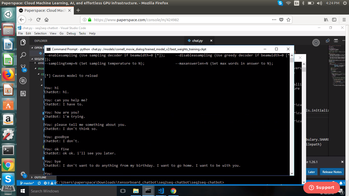Open the VS Code Debug activity icon
This screenshot has height=196, width=349.
(23, 81)
